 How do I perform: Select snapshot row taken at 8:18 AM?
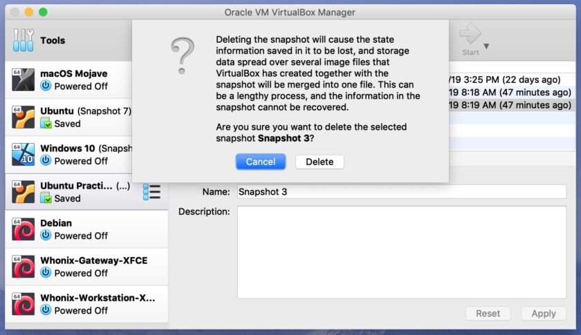point(512,92)
